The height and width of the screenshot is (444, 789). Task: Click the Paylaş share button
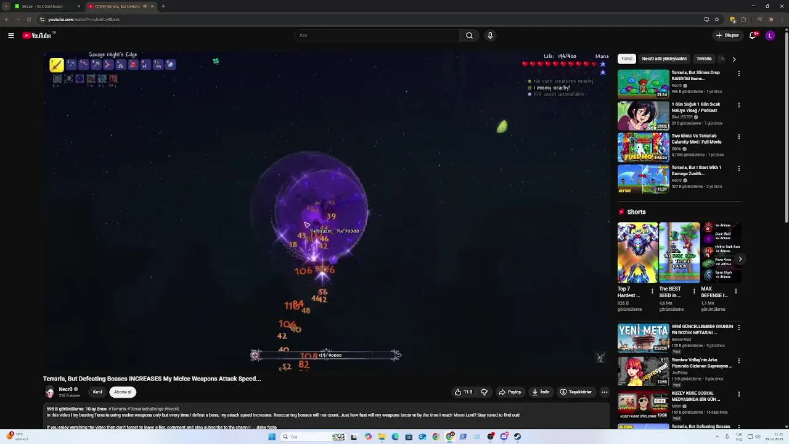(x=510, y=392)
